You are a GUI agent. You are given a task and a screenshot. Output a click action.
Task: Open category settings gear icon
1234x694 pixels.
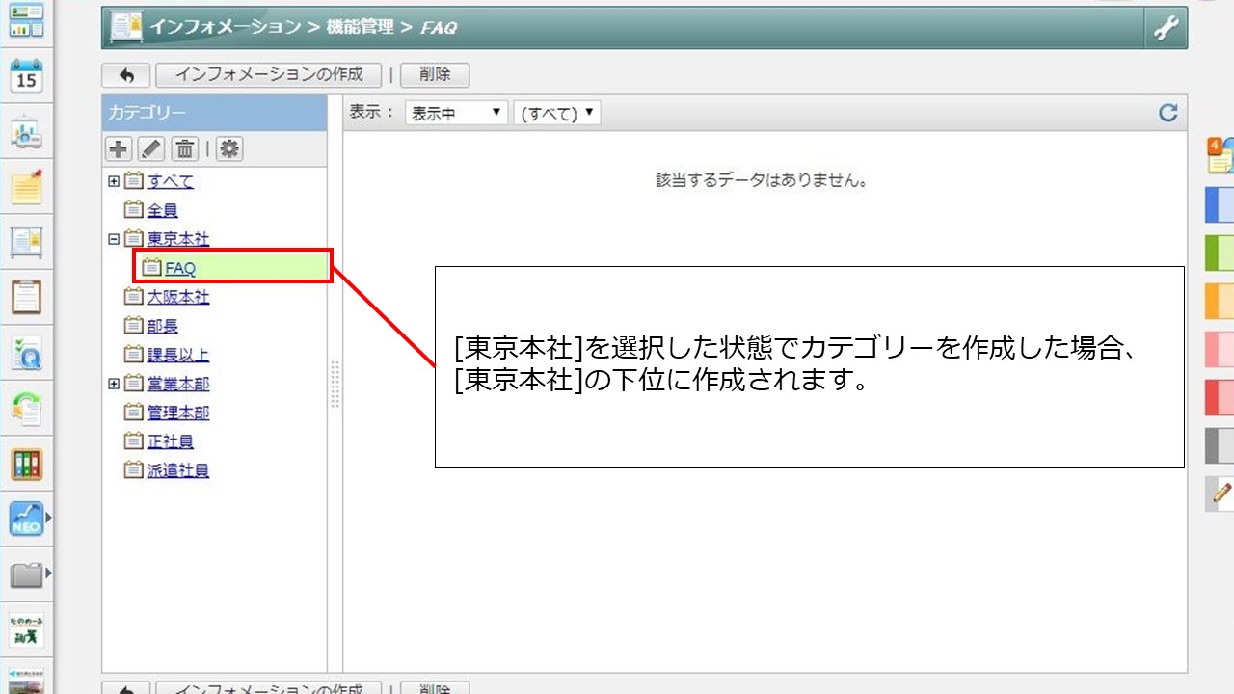click(x=229, y=148)
